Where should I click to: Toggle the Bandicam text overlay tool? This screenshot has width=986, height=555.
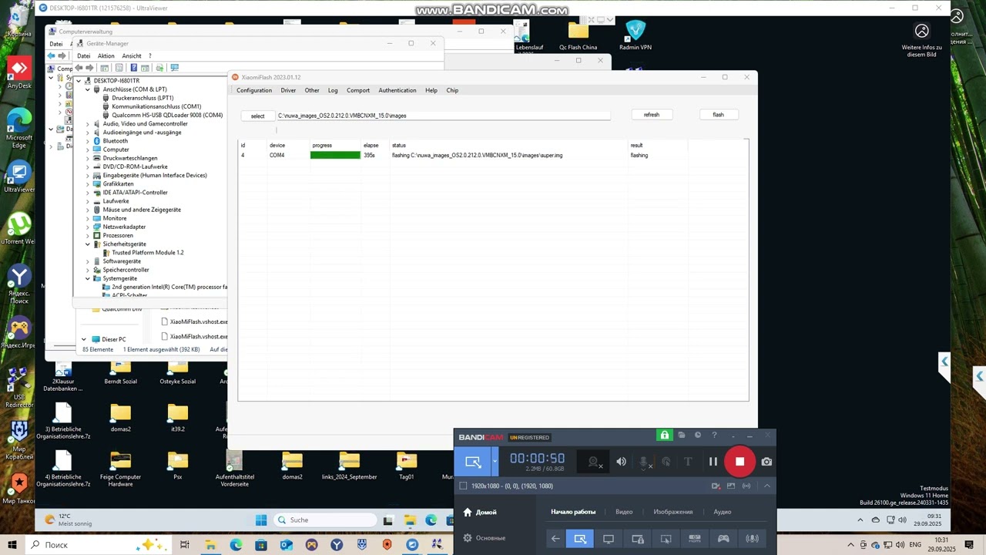pyautogui.click(x=689, y=462)
